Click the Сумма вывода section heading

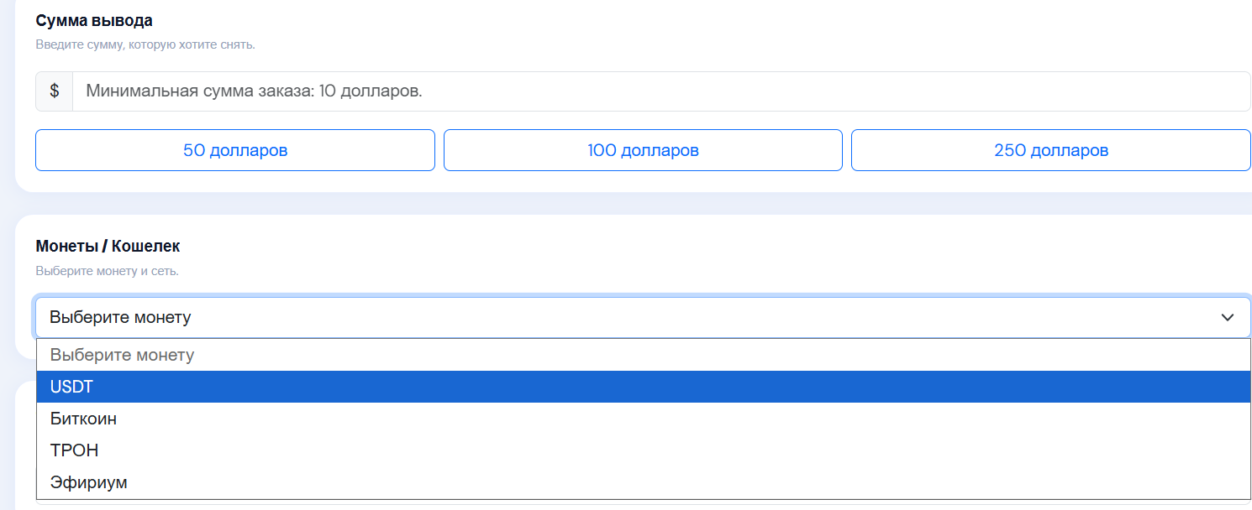point(94,20)
